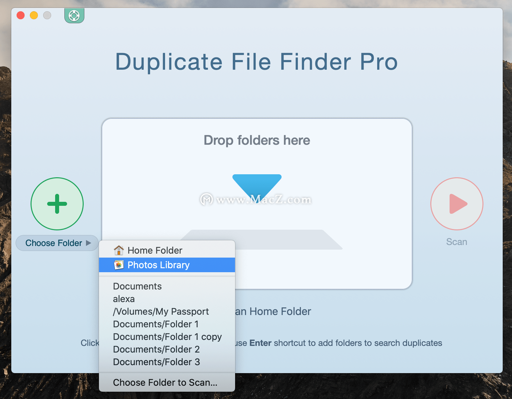The image size is (512, 399).
Task: Click the blue down-arrow drop icon
Action: pos(257,189)
